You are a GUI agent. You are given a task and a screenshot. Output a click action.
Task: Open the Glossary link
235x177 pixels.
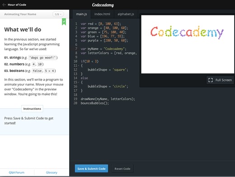[52, 172]
